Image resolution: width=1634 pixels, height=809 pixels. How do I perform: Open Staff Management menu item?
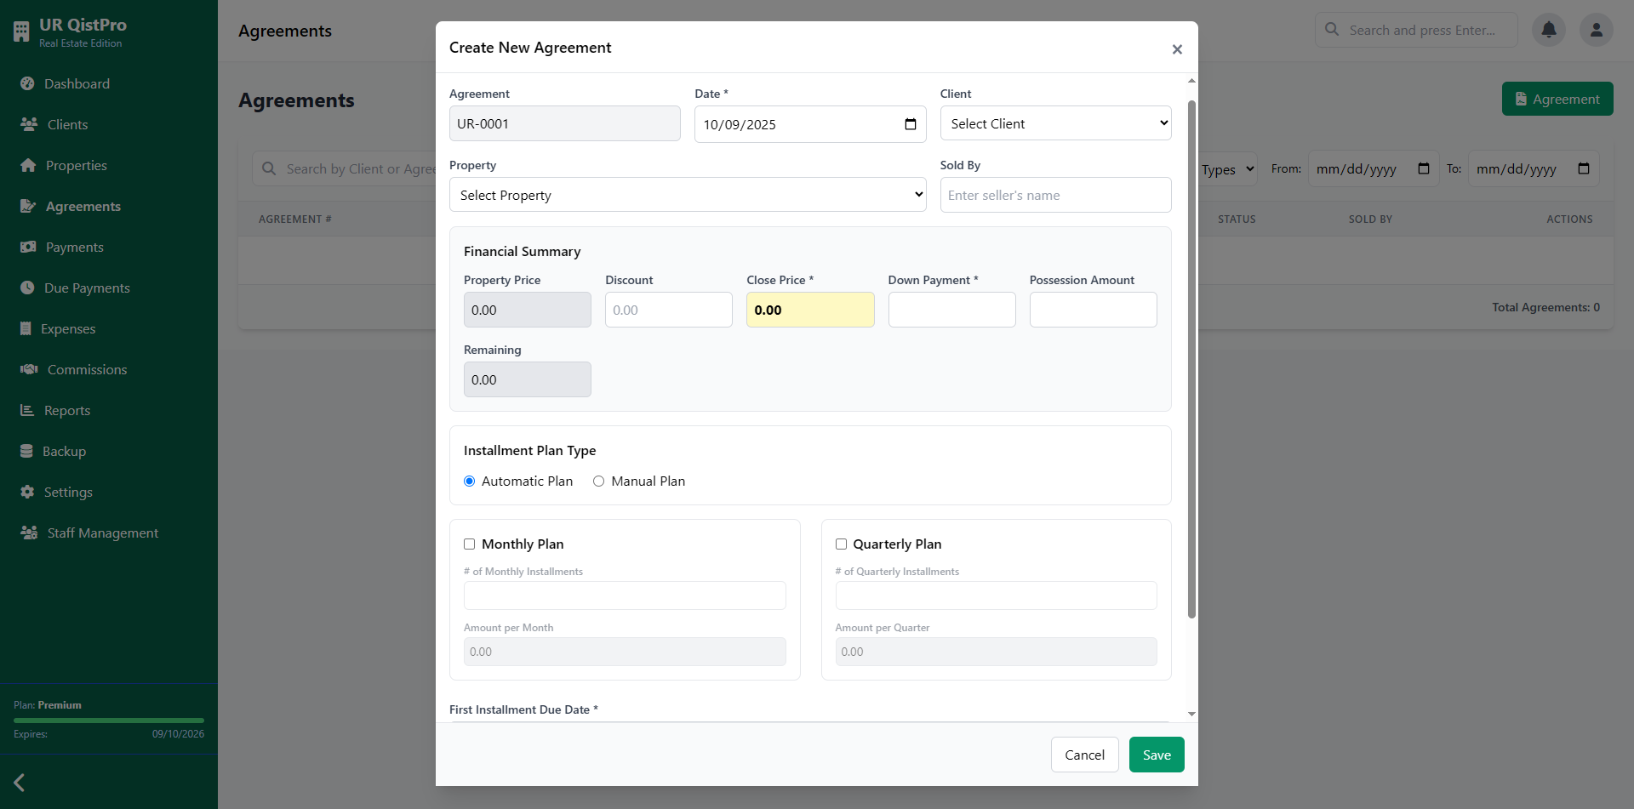pyautogui.click(x=102, y=533)
